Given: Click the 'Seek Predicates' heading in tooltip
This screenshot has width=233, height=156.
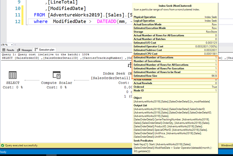Looking at the screenshot, I should pos(143,141).
